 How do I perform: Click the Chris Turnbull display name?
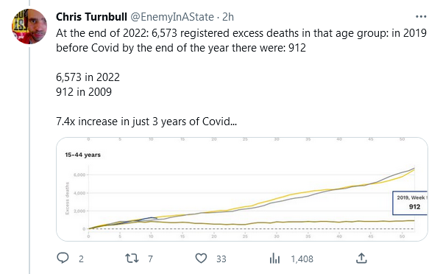click(91, 17)
